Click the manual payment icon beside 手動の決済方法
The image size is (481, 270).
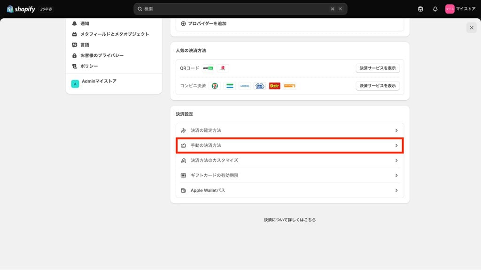[184, 145]
